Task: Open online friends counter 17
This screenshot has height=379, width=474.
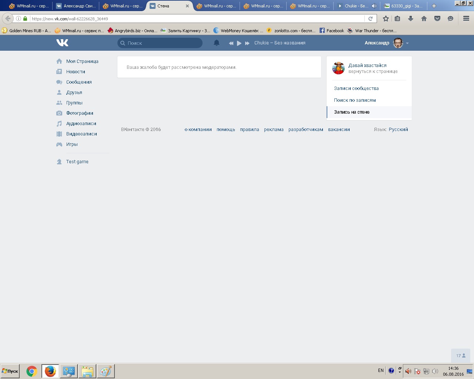Action: 461,356
